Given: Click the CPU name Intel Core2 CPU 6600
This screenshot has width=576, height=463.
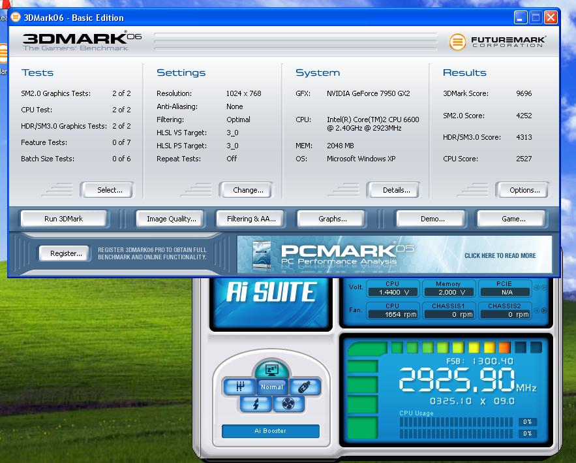Looking at the screenshot, I should coord(373,124).
